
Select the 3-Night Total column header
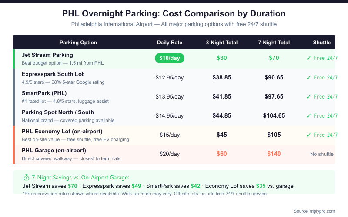[222, 43]
